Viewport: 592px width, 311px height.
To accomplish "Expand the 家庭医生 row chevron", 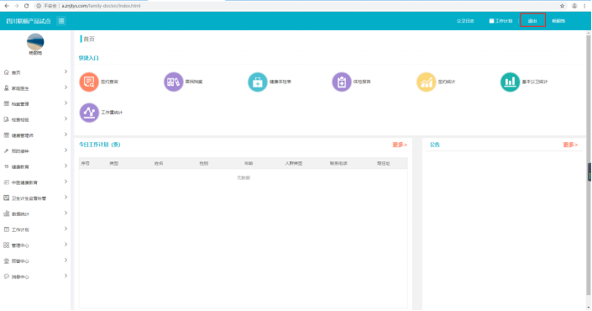I will 65,87.
